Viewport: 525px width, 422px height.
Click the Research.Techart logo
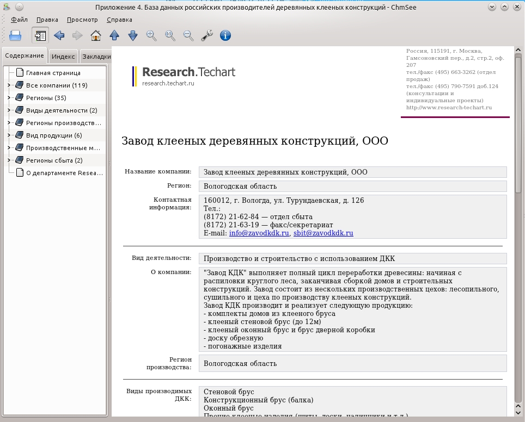click(184, 76)
